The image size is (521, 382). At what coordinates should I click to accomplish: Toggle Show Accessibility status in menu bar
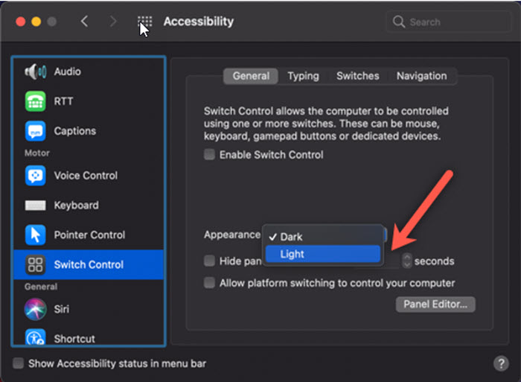point(19,363)
